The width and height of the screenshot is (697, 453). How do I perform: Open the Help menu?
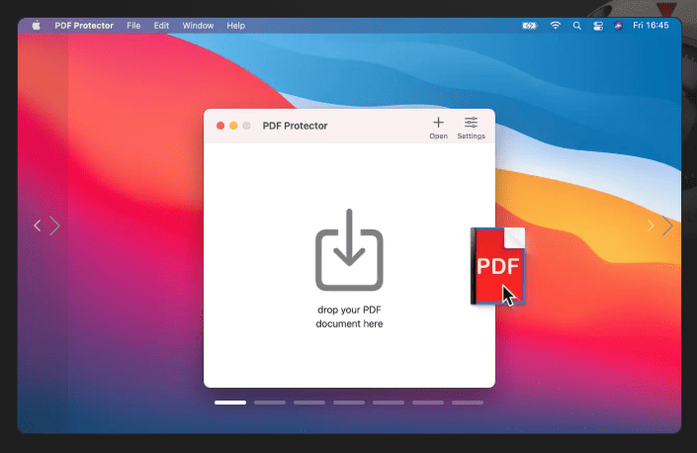click(x=235, y=26)
